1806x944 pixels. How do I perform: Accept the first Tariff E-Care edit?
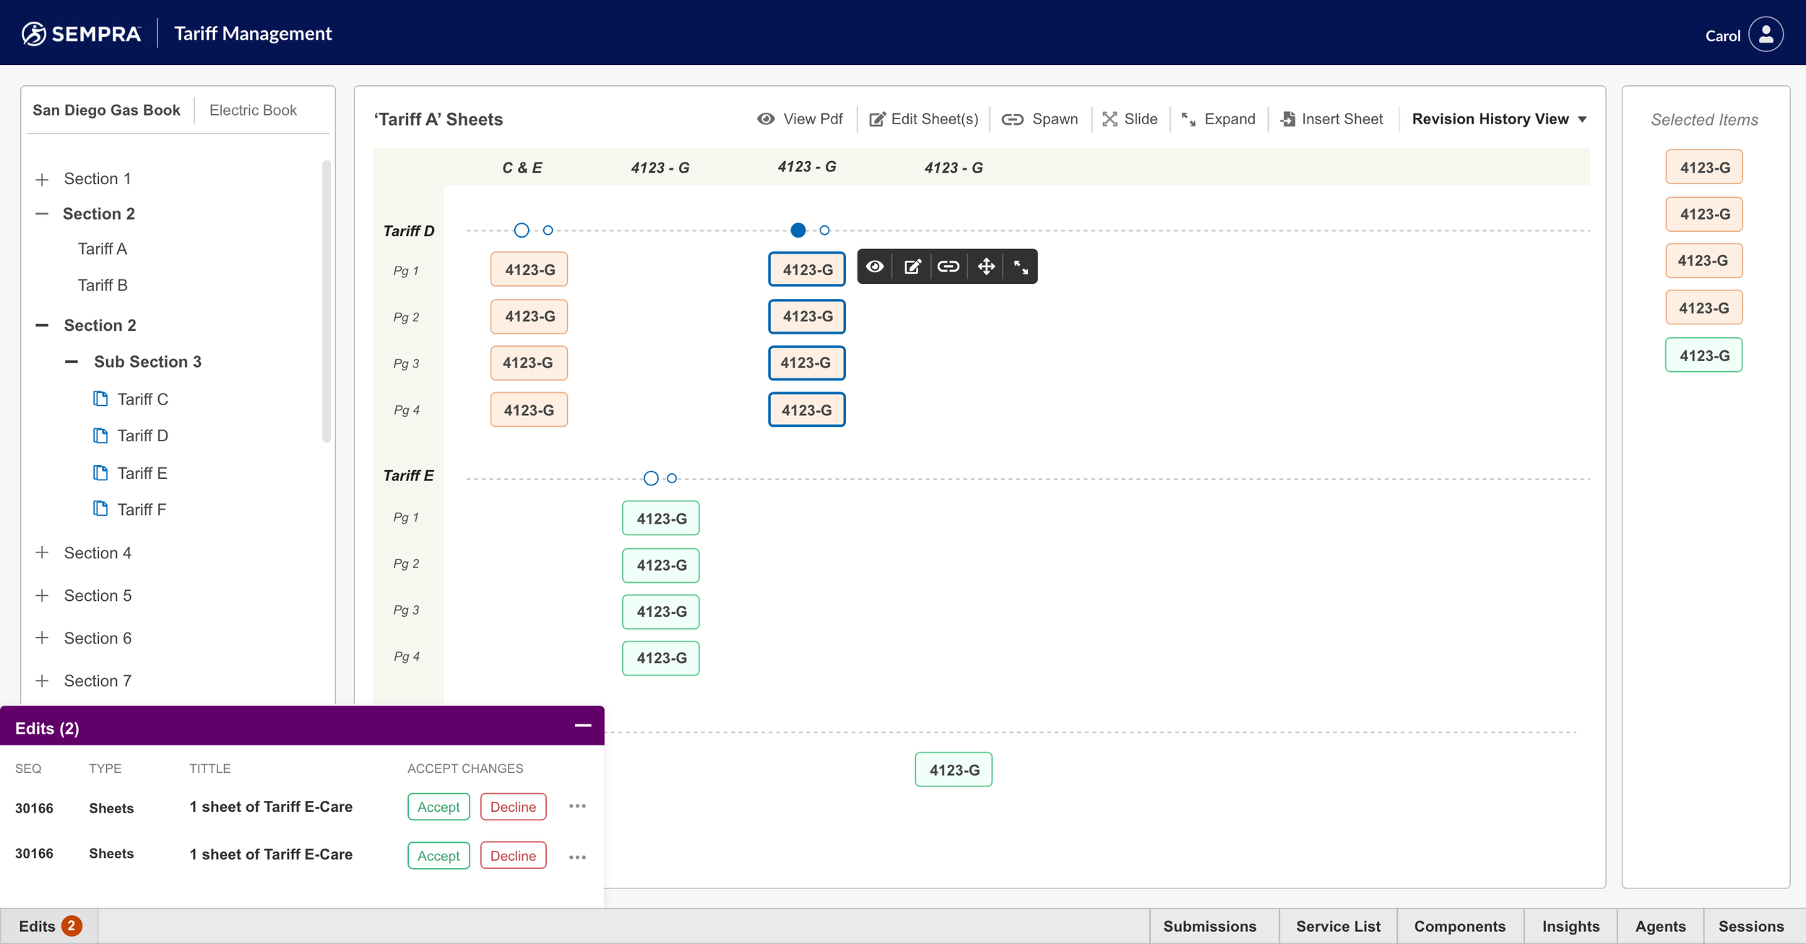point(438,807)
